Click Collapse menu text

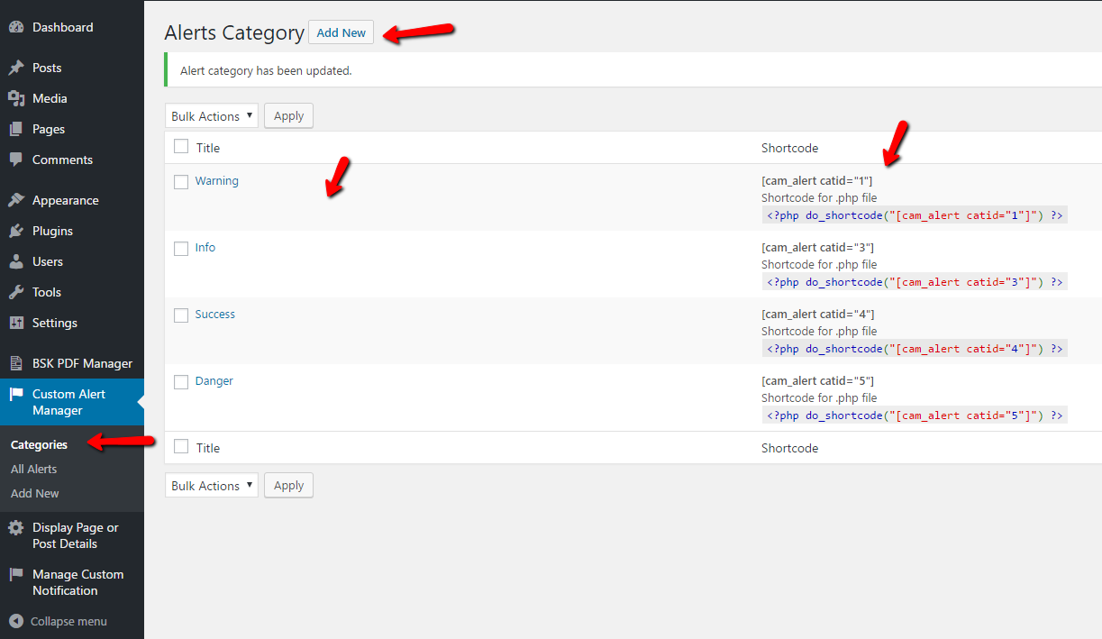point(68,621)
